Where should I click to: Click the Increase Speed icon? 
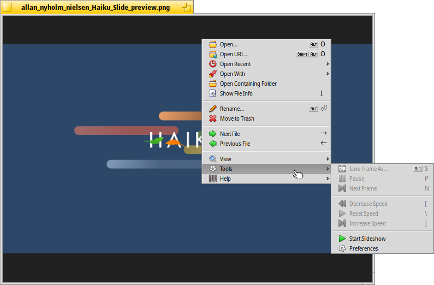pyautogui.click(x=342, y=223)
